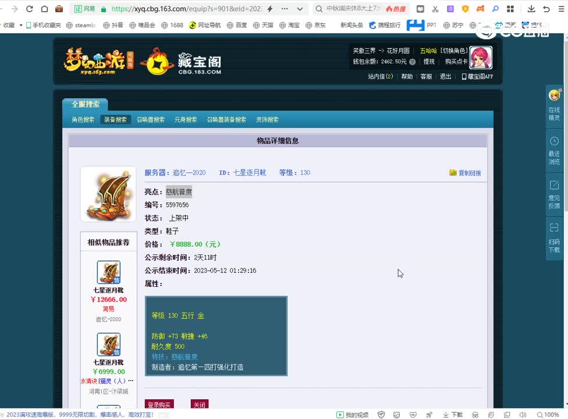Switch to 元身搜索 tab
Viewport: 568px width, 419px height.
click(x=186, y=119)
